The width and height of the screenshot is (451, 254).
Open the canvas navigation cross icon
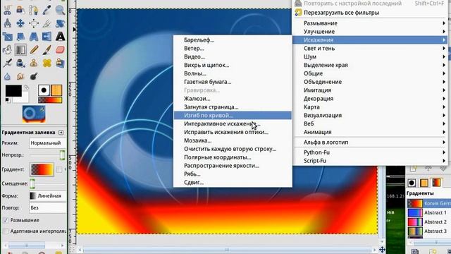[382, 249]
